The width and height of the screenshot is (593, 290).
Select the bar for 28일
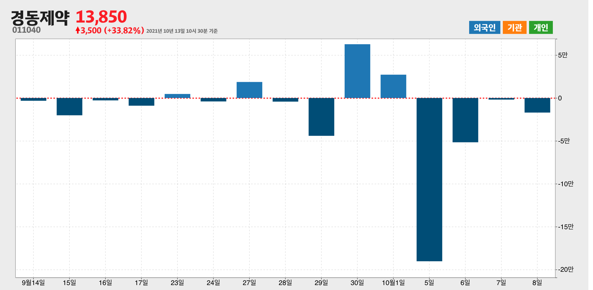pos(285,100)
